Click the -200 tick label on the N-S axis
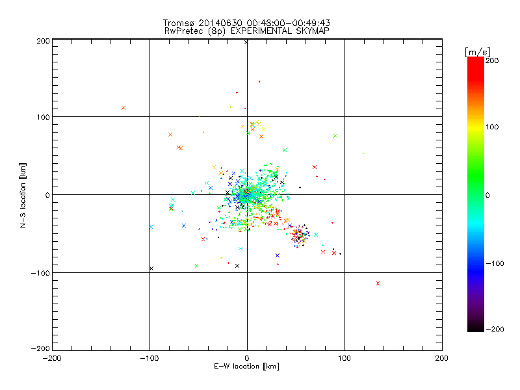Screen dimensions: 520x390 tap(40, 348)
